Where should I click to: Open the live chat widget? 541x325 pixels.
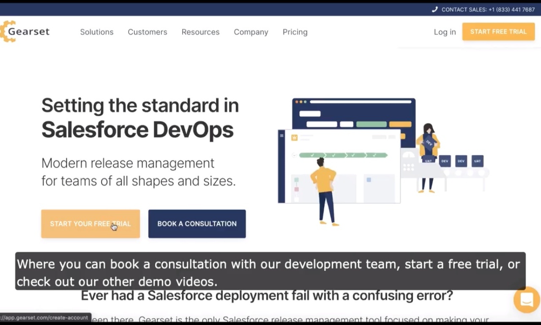(x=527, y=300)
